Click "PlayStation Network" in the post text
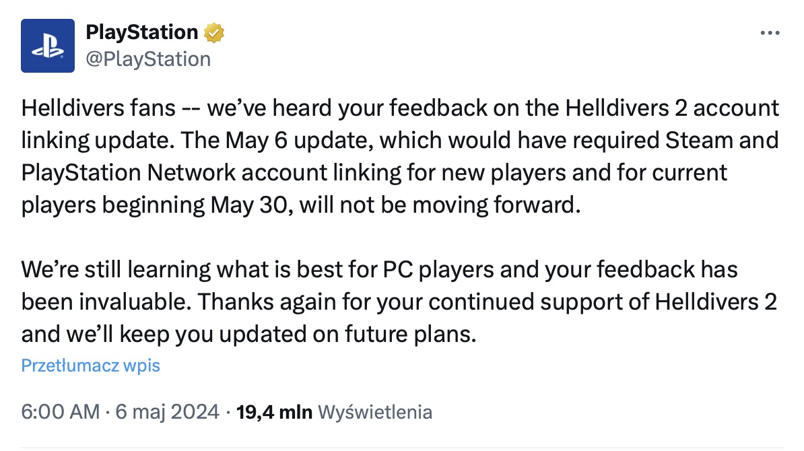 (x=128, y=173)
